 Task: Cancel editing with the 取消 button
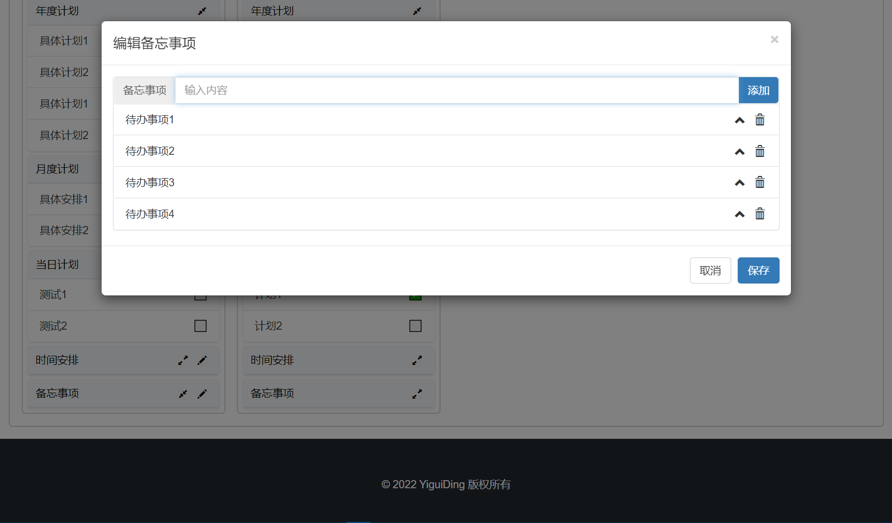pyautogui.click(x=710, y=270)
